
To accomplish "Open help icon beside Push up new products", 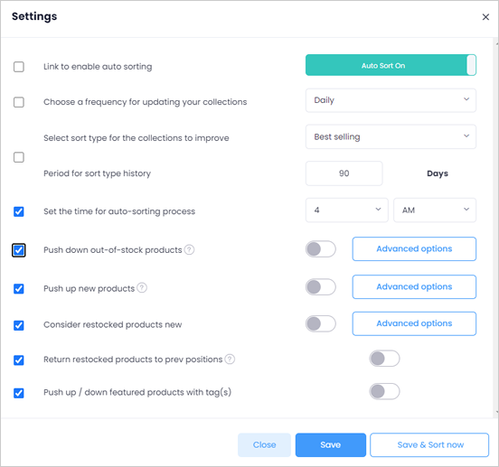I will [x=142, y=288].
